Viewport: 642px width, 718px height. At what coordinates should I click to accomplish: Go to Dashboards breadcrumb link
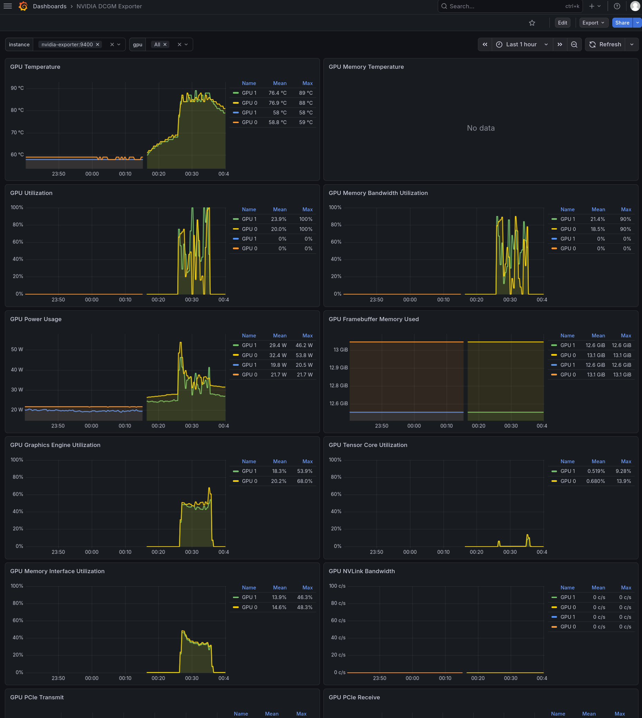point(49,6)
